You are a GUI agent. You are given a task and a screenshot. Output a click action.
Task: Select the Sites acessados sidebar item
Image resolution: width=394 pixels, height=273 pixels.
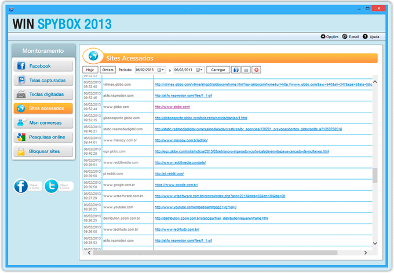coord(43,108)
